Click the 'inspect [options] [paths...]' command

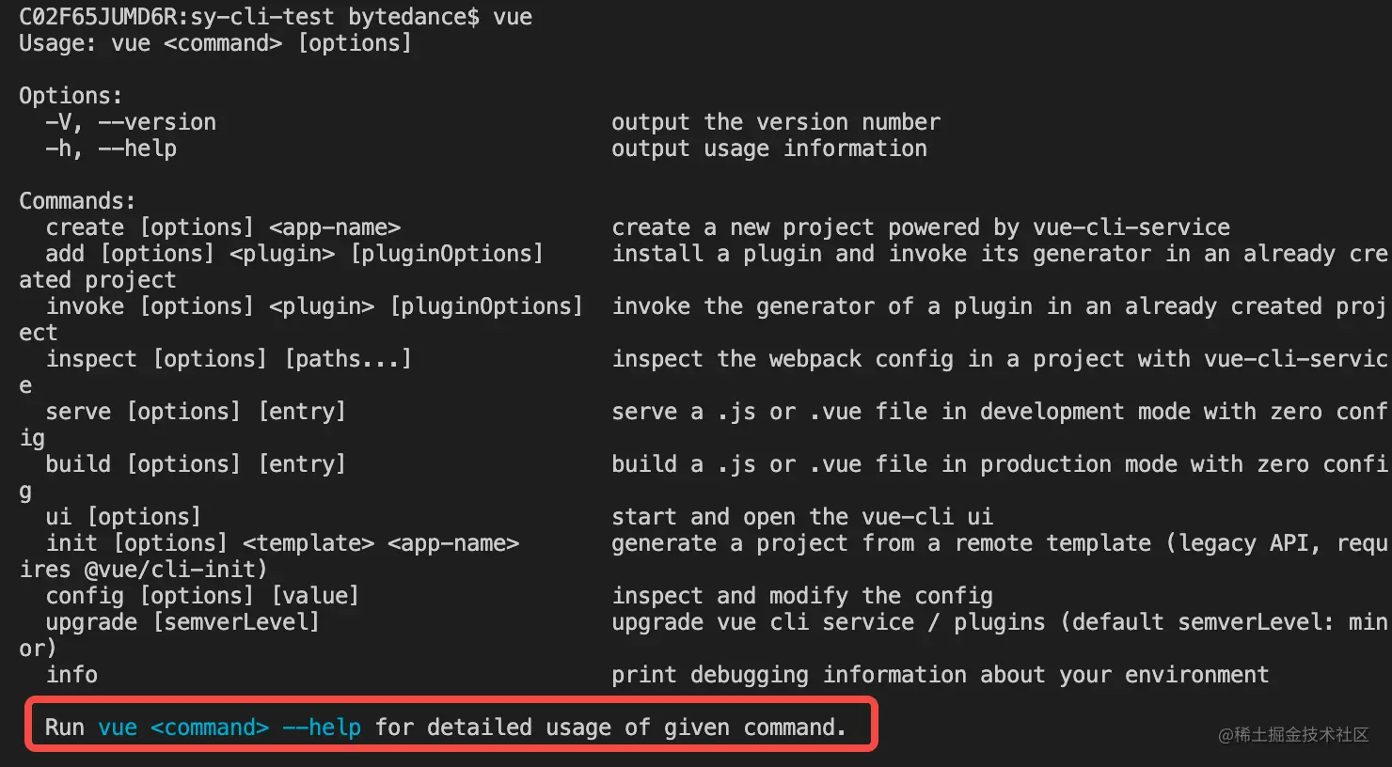tap(229, 359)
